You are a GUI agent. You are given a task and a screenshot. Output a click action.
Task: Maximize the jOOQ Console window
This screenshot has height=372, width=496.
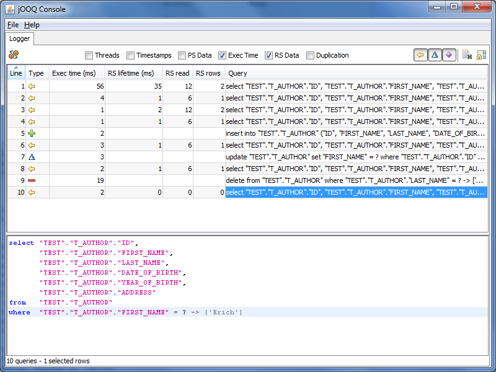click(x=454, y=7)
